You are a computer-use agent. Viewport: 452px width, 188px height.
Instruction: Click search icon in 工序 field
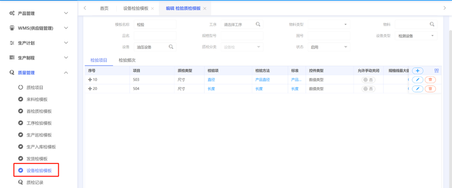pyautogui.click(x=258, y=24)
